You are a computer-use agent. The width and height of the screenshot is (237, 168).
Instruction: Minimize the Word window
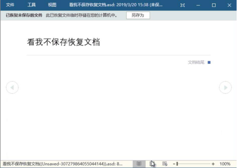coord(198,5)
